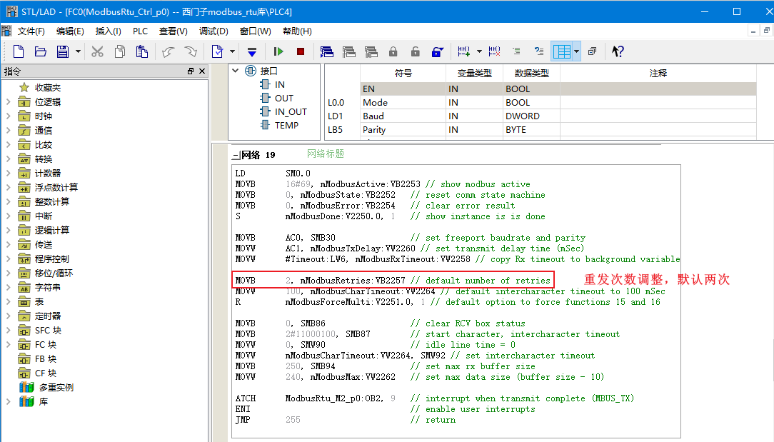Float the 指令 panel with pin icon
The height and width of the screenshot is (442, 774).
click(191, 71)
